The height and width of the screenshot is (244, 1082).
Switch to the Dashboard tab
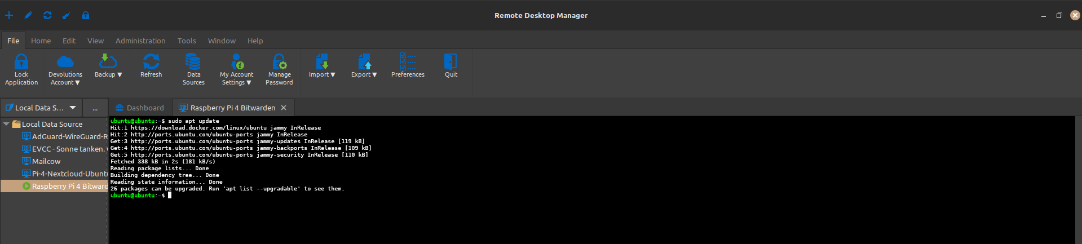pyautogui.click(x=140, y=108)
